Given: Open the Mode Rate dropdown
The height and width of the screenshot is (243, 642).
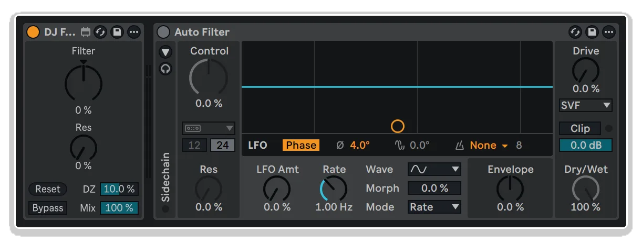Looking at the screenshot, I should (x=434, y=207).
